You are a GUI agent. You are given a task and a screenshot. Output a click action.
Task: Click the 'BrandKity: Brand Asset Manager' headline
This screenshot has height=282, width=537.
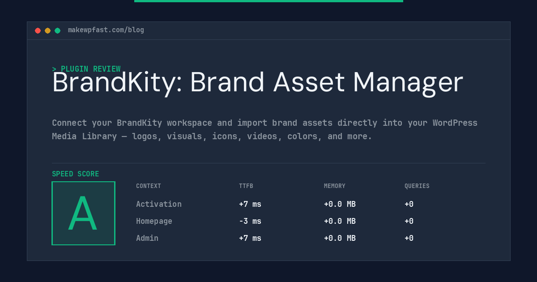click(x=258, y=83)
